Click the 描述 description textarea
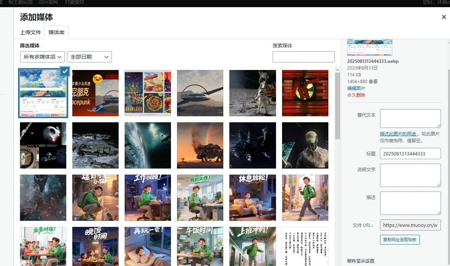450x266 pixels. tap(410, 203)
